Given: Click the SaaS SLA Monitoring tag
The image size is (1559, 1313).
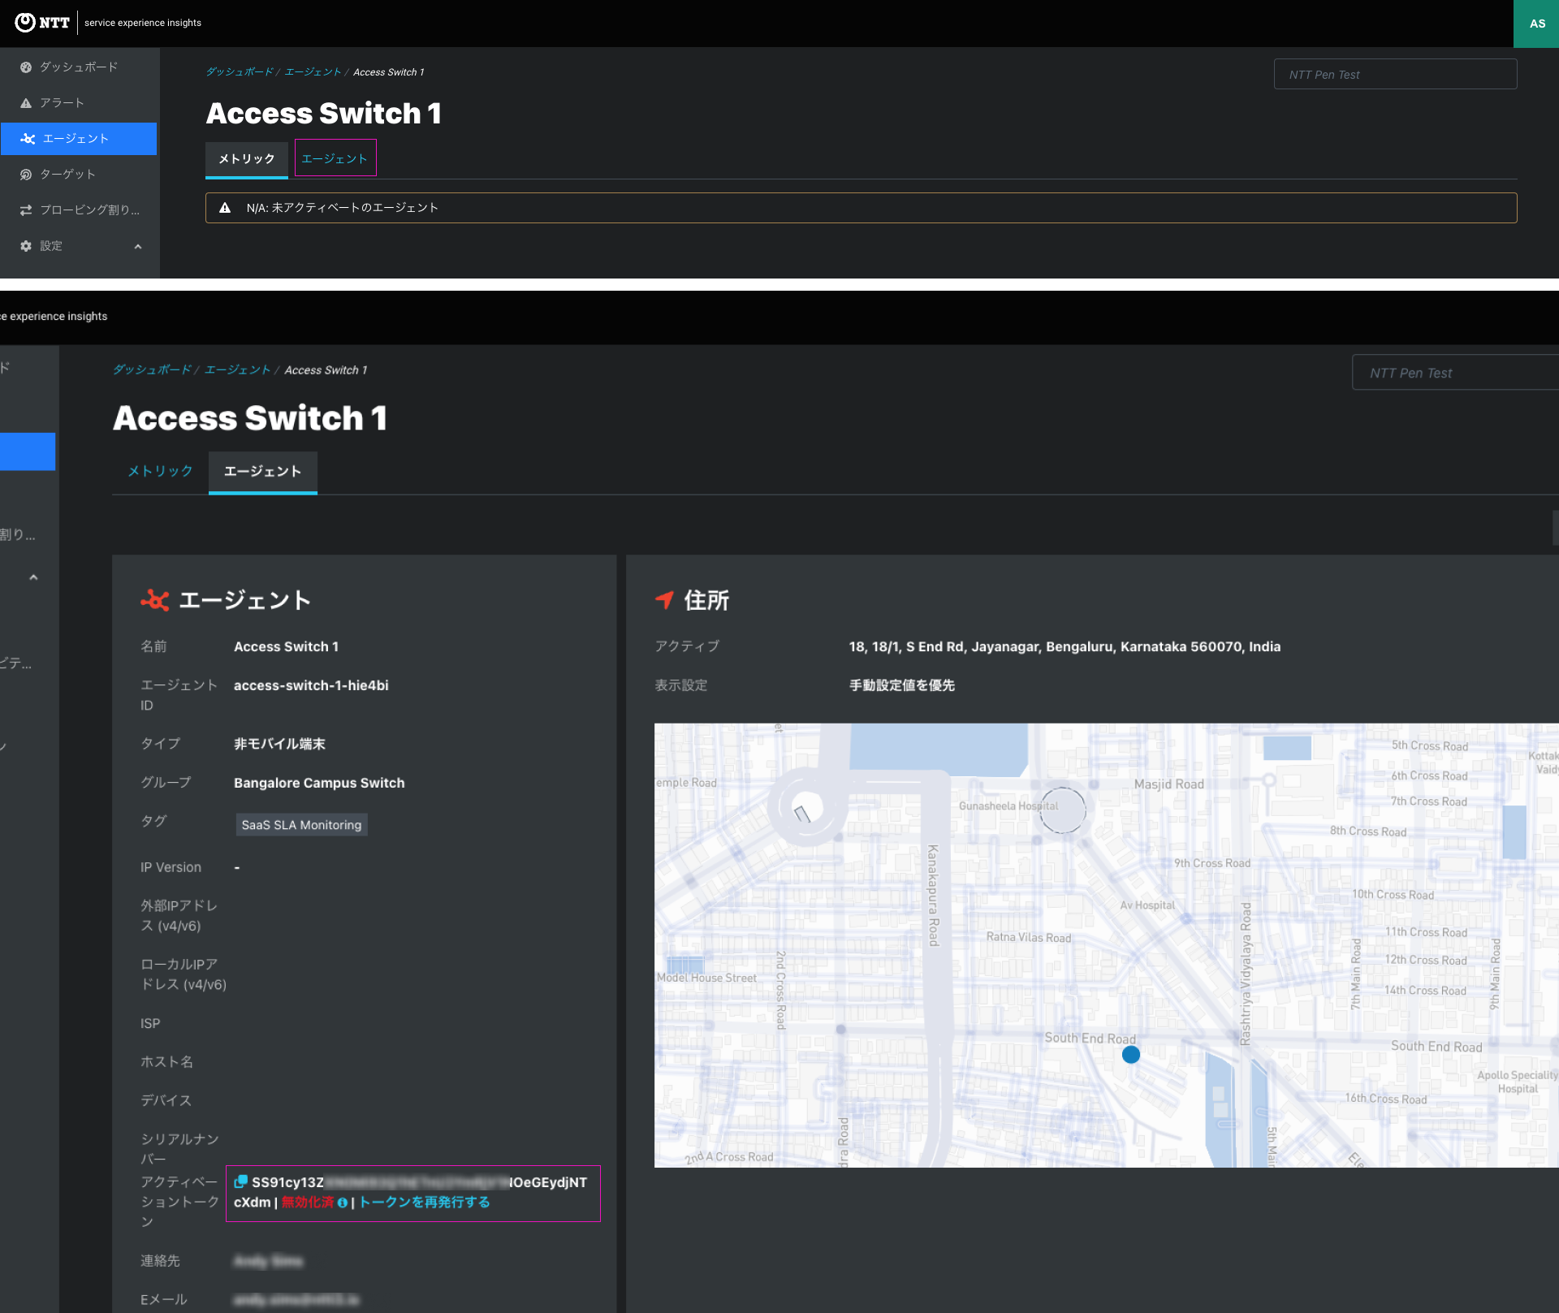Looking at the screenshot, I should tap(301, 825).
